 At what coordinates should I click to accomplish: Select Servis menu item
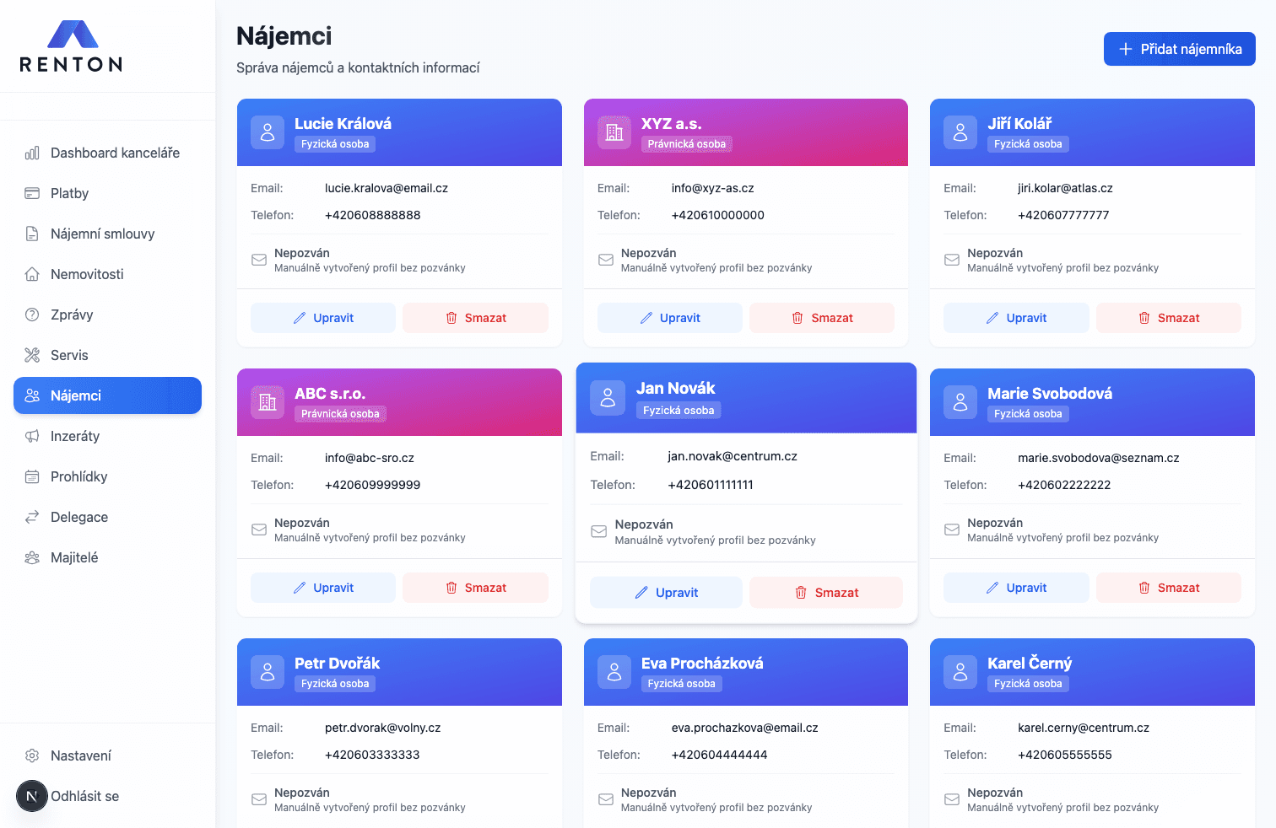[x=69, y=355]
